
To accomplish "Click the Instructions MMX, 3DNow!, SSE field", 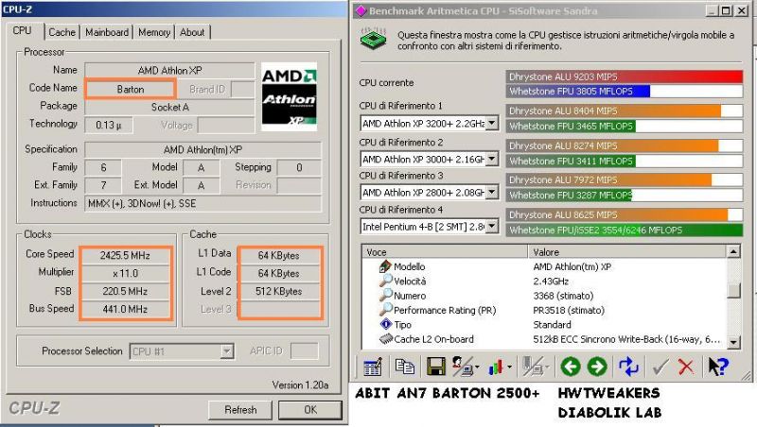I will [202, 203].
